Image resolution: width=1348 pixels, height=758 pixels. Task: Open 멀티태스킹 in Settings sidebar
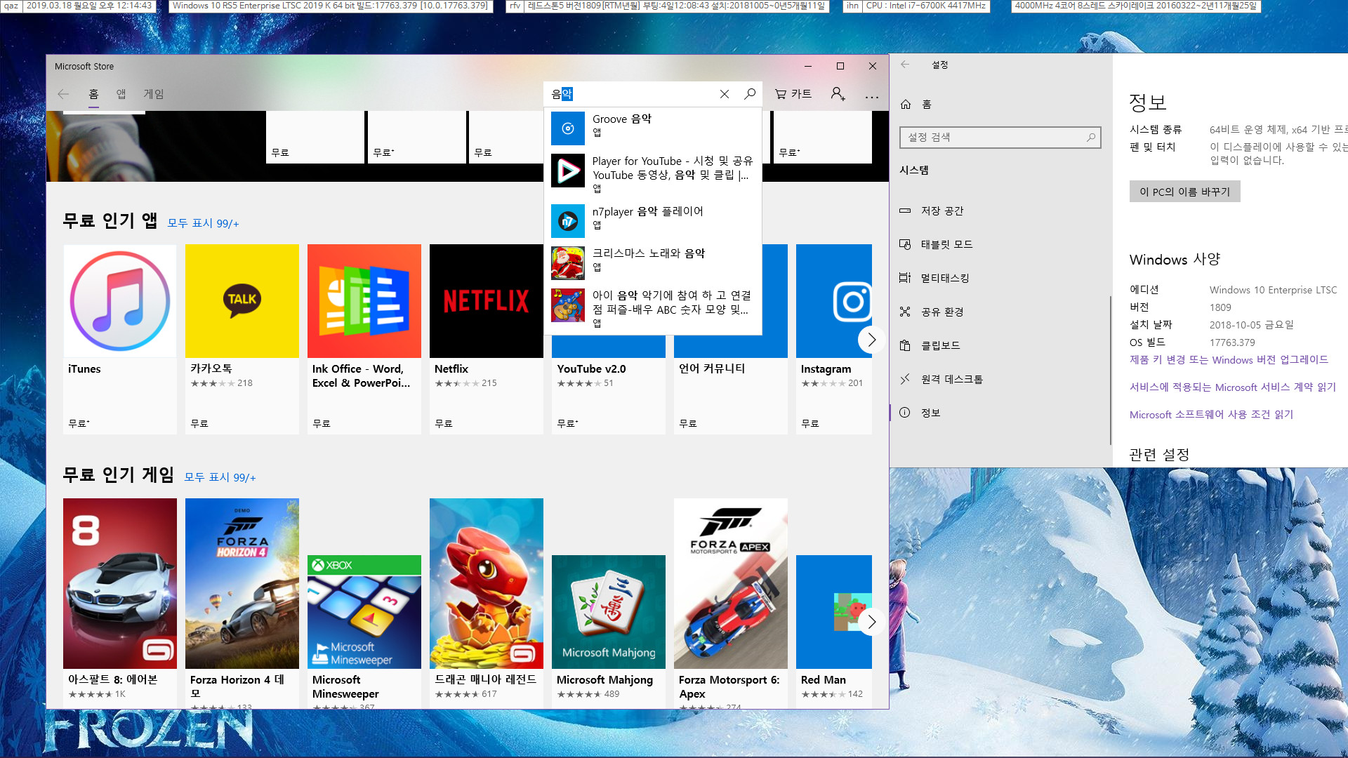[1000, 278]
